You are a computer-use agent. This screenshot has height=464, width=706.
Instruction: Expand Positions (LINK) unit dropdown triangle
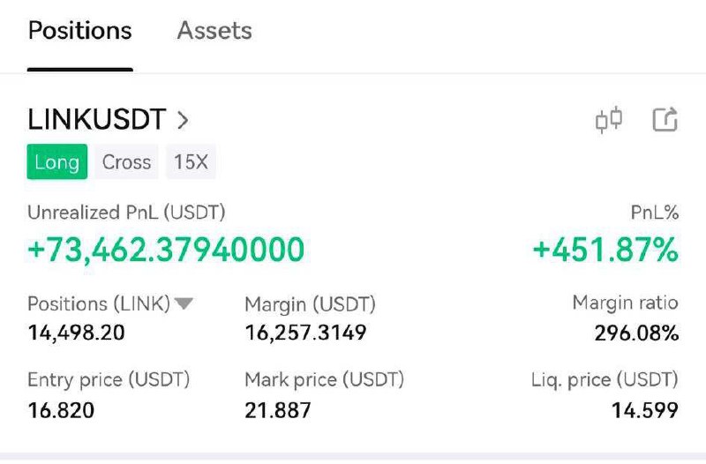coord(184,303)
